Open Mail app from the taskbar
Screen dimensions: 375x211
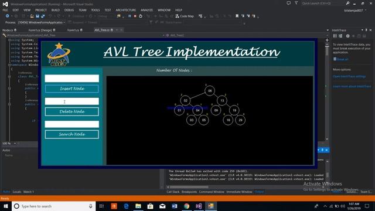(x=162, y=206)
